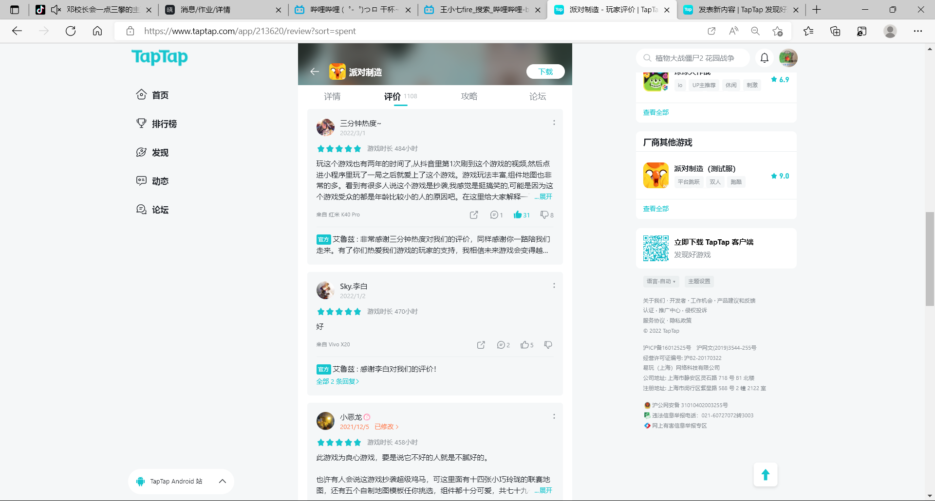Open 排行榜 rankings in sidebar
The height and width of the screenshot is (501, 935).
click(156, 124)
